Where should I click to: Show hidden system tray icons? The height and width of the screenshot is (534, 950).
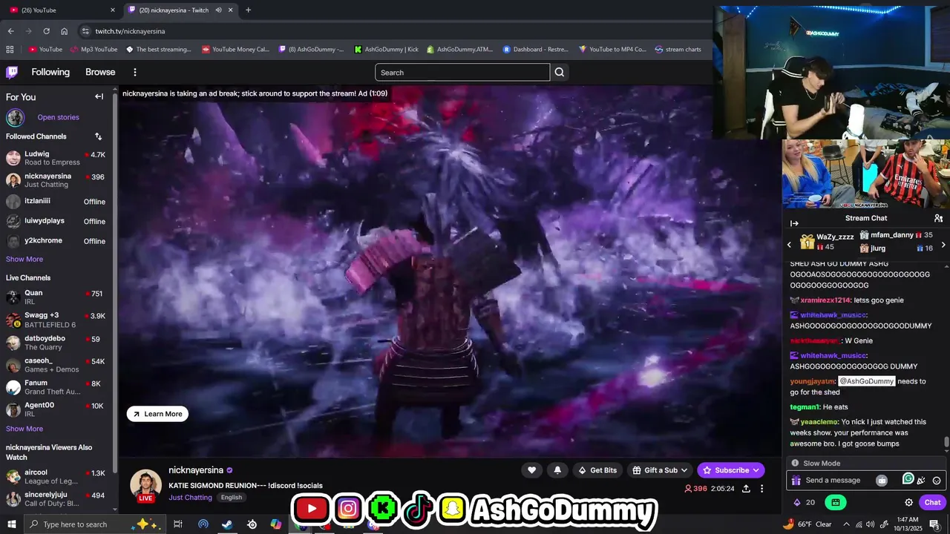pos(847,524)
